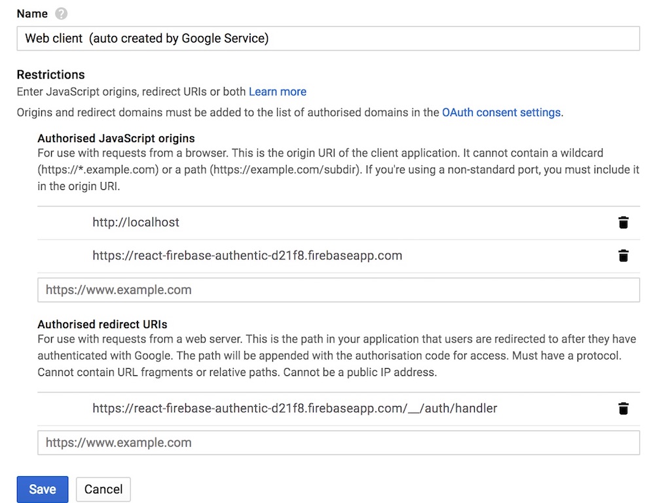This screenshot has width=662, height=503.
Task: Remove the firebaseapp.com authorized JavaScript origin
Action: click(623, 255)
